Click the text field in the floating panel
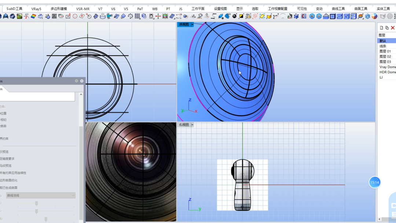The width and height of the screenshot is (396, 223). [x=37, y=97]
